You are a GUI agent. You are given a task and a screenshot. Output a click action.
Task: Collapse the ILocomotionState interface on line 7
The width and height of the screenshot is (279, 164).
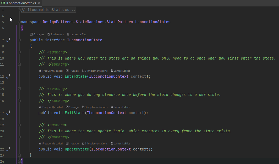coord(19,40)
